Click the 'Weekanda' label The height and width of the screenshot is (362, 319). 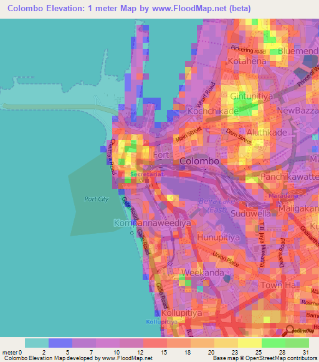click(x=202, y=272)
